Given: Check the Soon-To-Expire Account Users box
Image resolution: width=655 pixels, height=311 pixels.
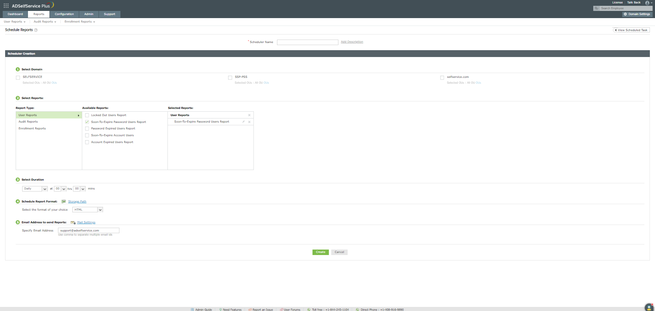Looking at the screenshot, I should 87,136.
